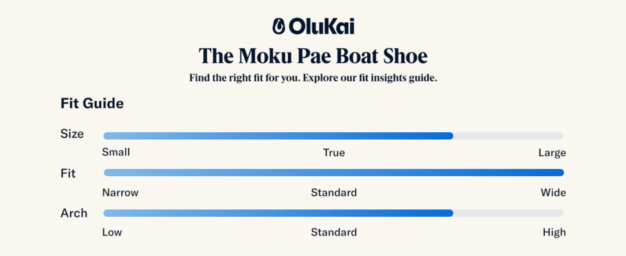Screen dimensions: 626x256
Task: Select Standard under the Fit slider
Action: (334, 192)
